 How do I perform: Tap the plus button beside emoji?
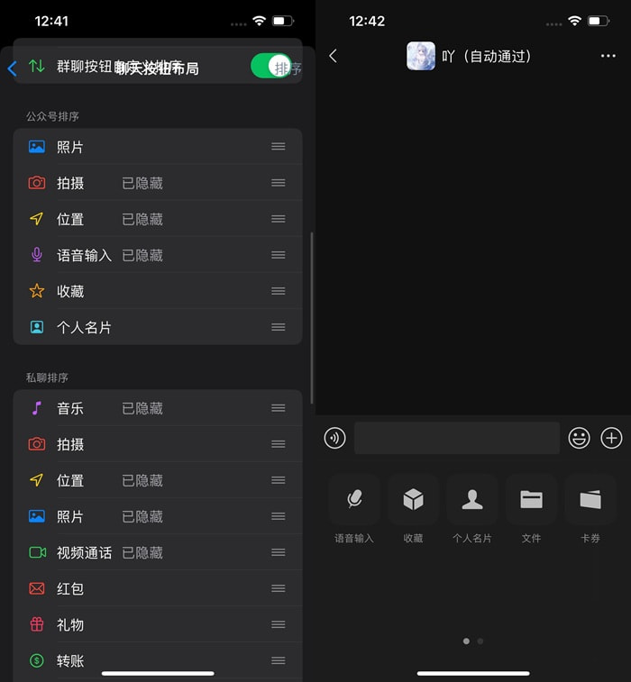611,438
